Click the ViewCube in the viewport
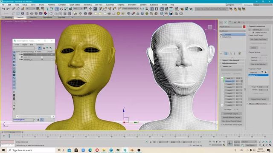The width and height of the screenshot is (273, 153). point(210,27)
